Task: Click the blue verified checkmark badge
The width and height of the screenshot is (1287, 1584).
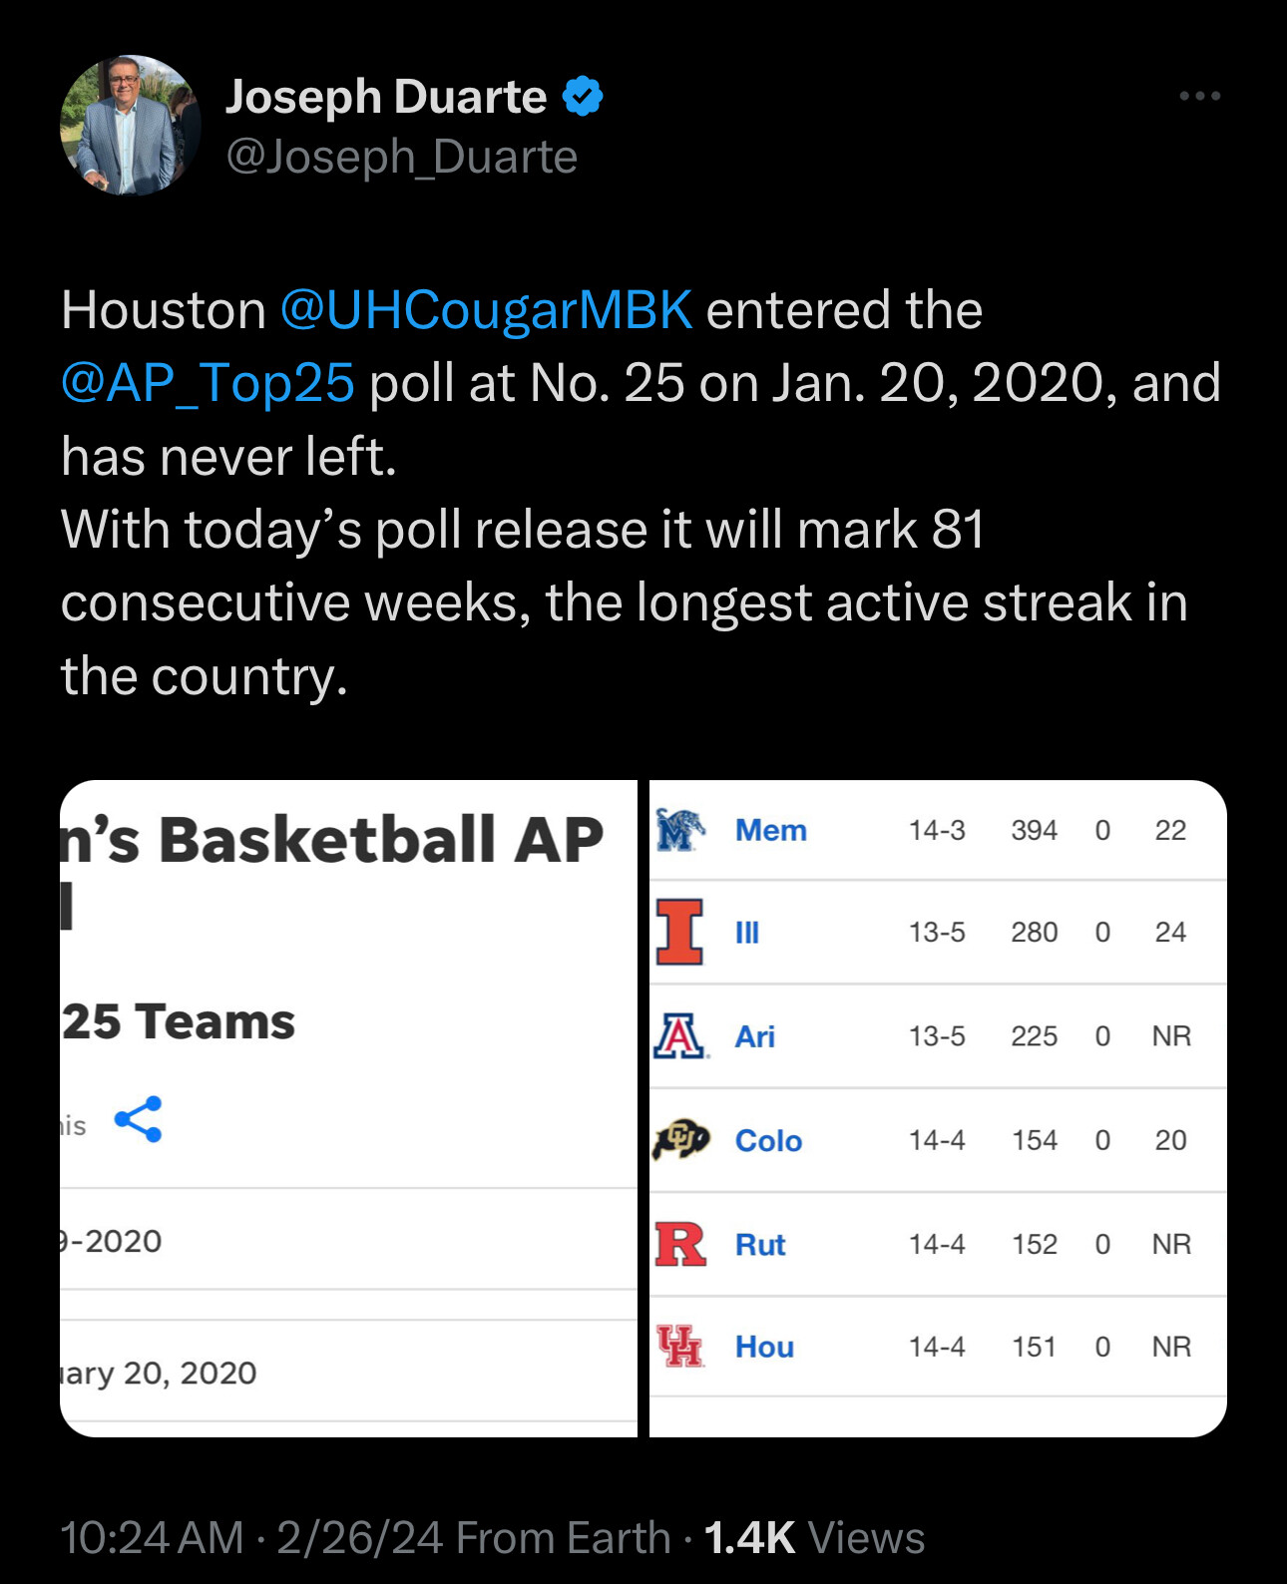Action: (x=583, y=97)
